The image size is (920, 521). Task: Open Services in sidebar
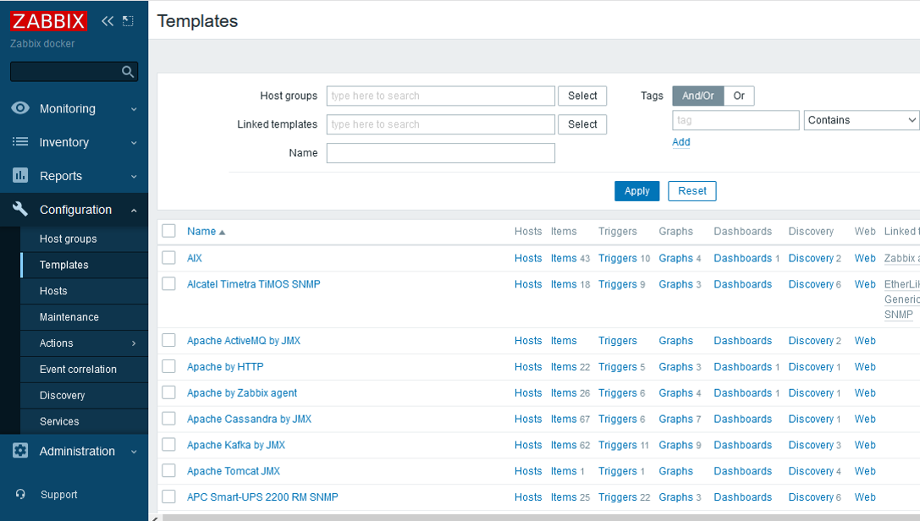click(59, 421)
